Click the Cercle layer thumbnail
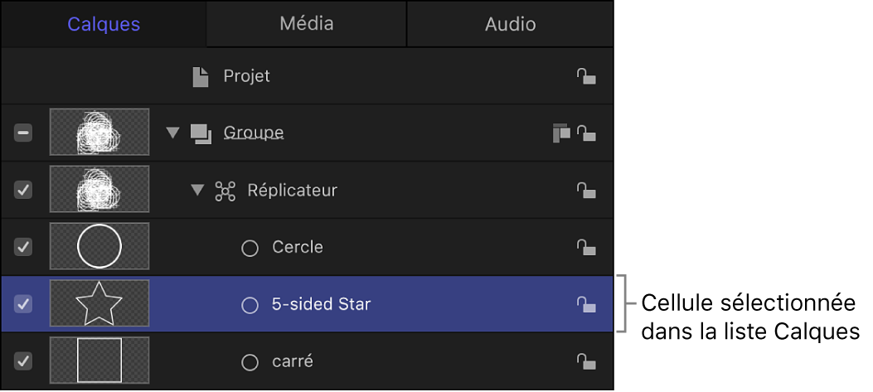Viewport: 873px width, 392px height. 99,247
